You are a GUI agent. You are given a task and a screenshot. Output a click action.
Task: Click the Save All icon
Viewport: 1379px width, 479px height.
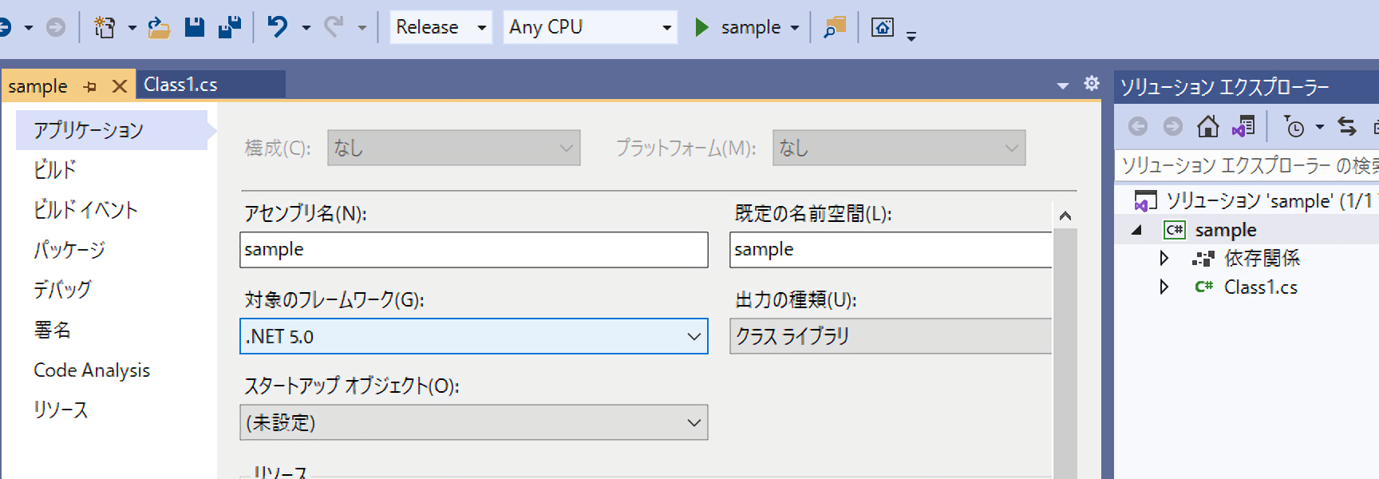click(x=230, y=27)
